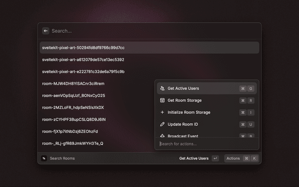The height and width of the screenshot is (187, 299).
Task: Choose Get Room Storage from the actions menu
Action: pos(185,100)
